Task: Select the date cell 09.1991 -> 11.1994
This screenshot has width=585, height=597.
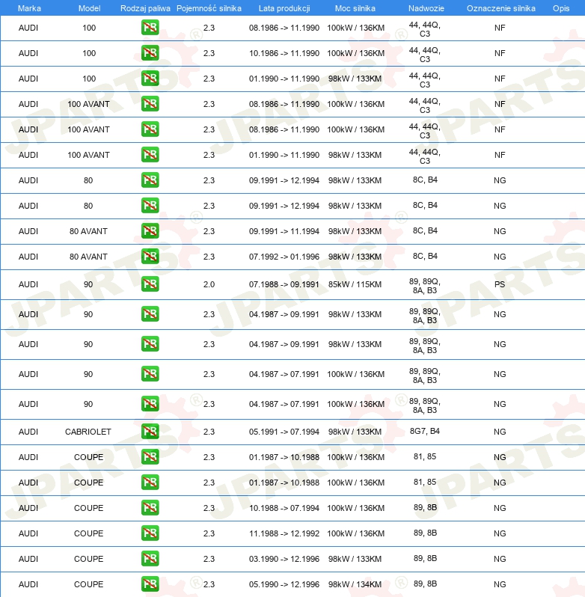Action: [x=284, y=231]
